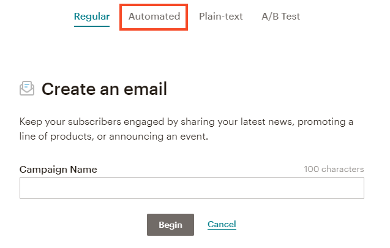Open the Automated tab
The image size is (390, 248).
tap(154, 17)
